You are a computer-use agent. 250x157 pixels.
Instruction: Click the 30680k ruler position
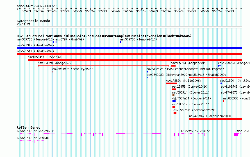(230, 11)
